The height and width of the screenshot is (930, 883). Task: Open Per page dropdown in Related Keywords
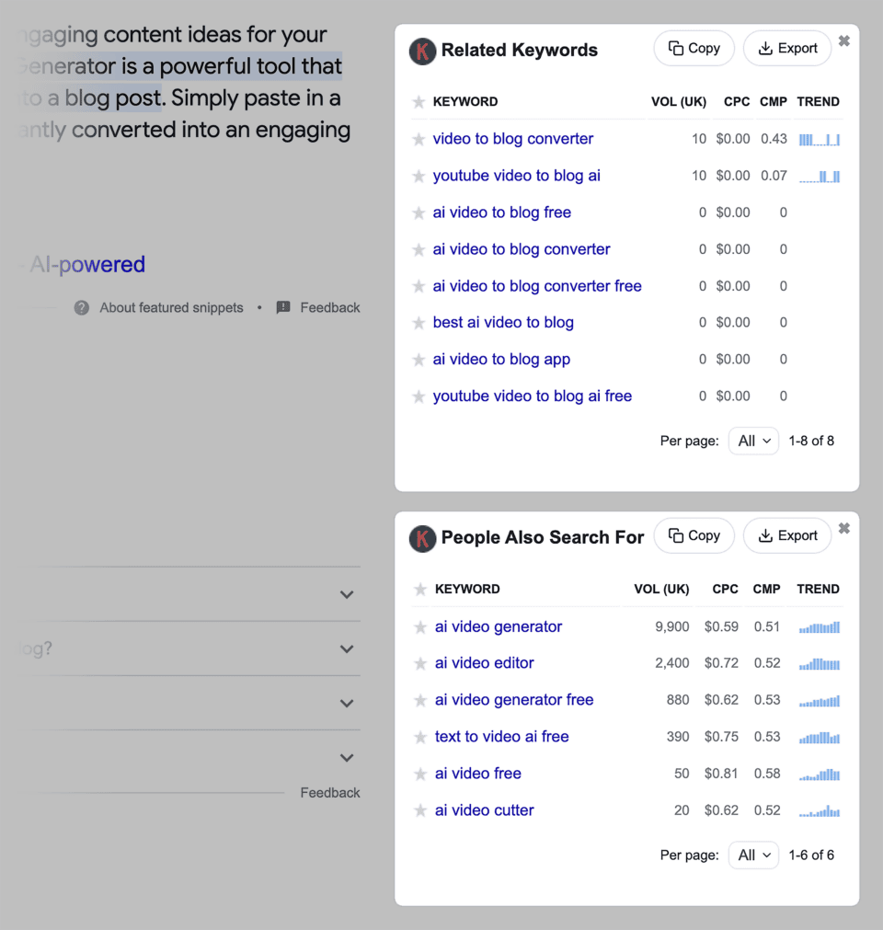(753, 442)
